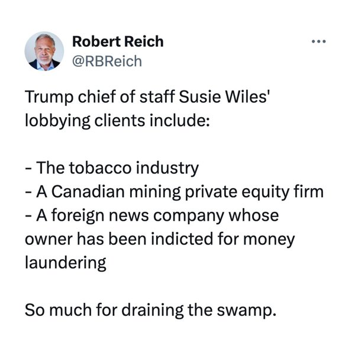Open the Robert Reich display name link
This screenshot has width=355, height=355.
[x=117, y=41]
